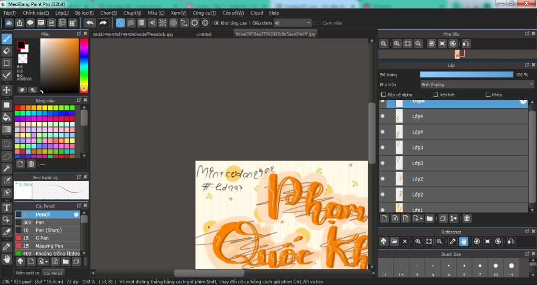Click the horizontal canvas scrollbar
Viewport: 537px width, 286px height.
pyautogui.click(x=209, y=273)
